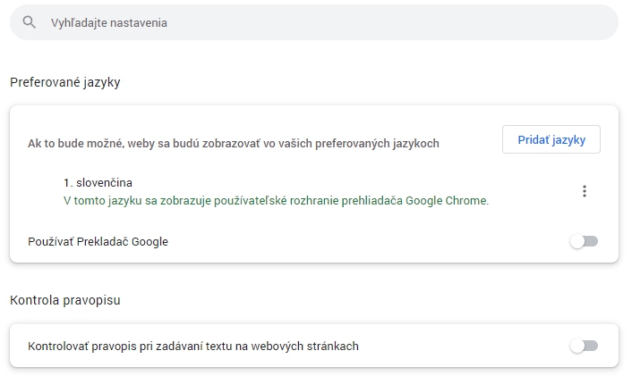Image resolution: width=632 pixels, height=376 pixels.
Task: Click the Preferované jazyky section heading
Action: [x=64, y=82]
